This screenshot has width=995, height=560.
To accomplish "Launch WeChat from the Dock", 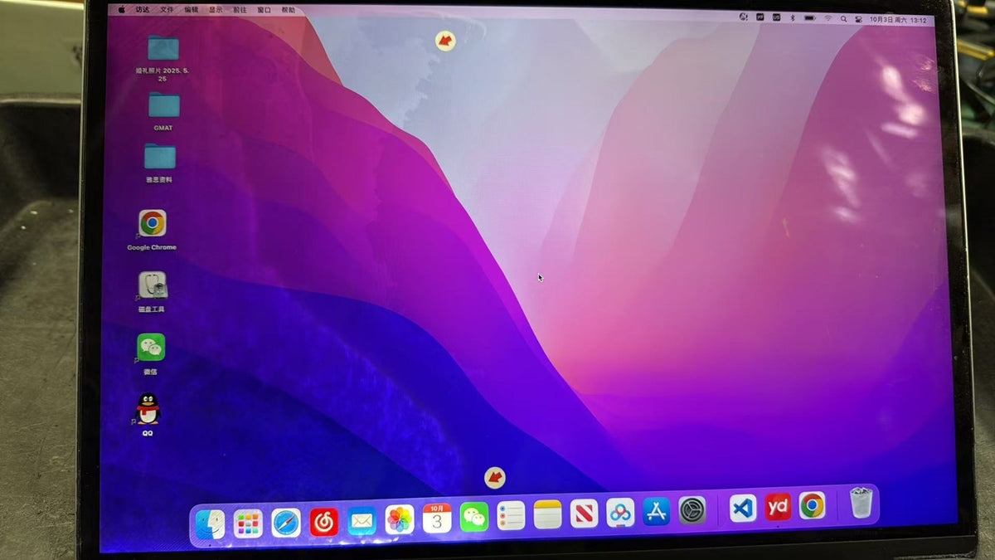I will coord(474,518).
